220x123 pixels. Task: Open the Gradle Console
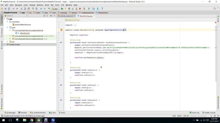coord(209,113)
